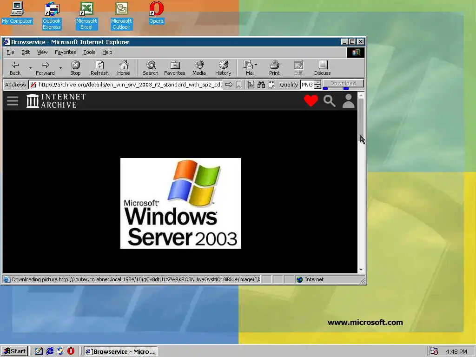Click the download progress bar
476x357 pixels.
[x=343, y=88]
